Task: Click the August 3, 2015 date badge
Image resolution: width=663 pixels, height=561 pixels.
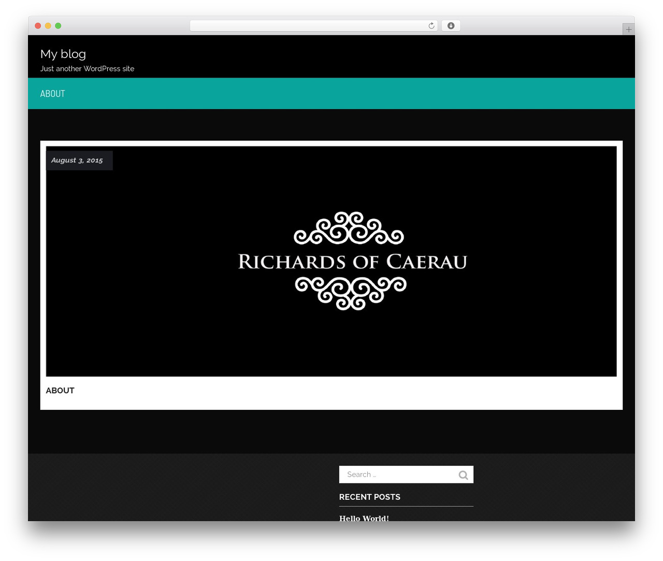Action: (79, 160)
